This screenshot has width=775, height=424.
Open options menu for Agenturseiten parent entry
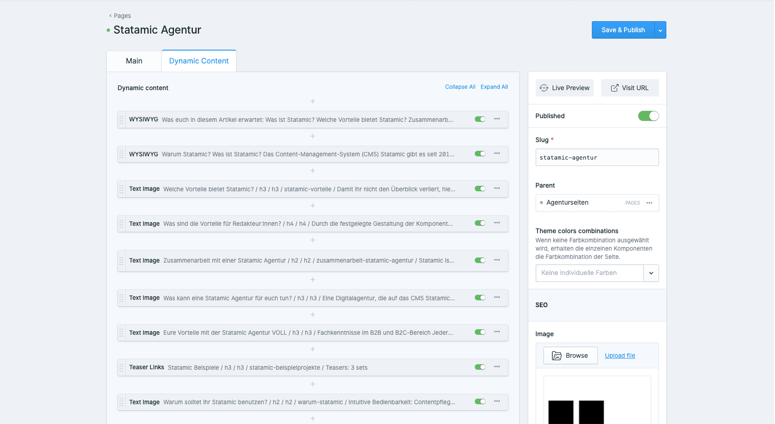tap(649, 203)
